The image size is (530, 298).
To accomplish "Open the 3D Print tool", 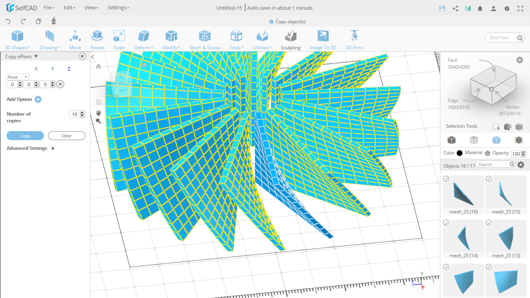I will (x=354, y=40).
